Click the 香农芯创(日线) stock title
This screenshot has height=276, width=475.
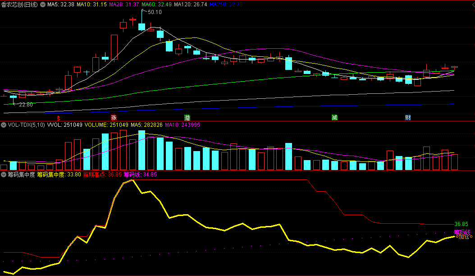[x=20, y=5]
